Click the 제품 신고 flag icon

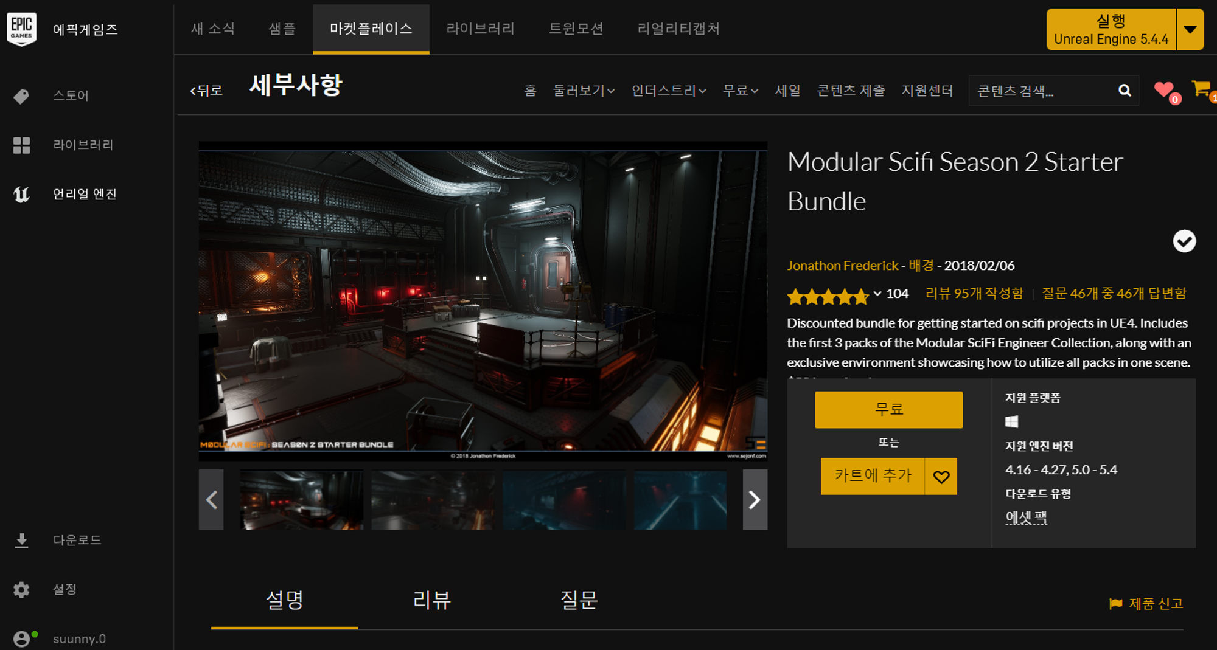point(1115,604)
